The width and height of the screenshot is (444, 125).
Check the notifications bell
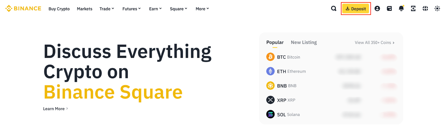(401, 9)
